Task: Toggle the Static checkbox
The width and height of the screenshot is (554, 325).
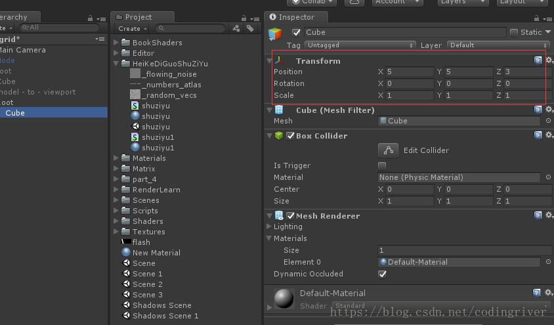Action: (x=514, y=33)
